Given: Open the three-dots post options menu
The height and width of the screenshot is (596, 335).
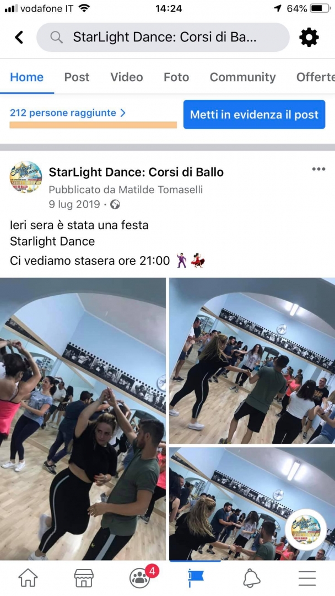Looking at the screenshot, I should pyautogui.click(x=318, y=169).
